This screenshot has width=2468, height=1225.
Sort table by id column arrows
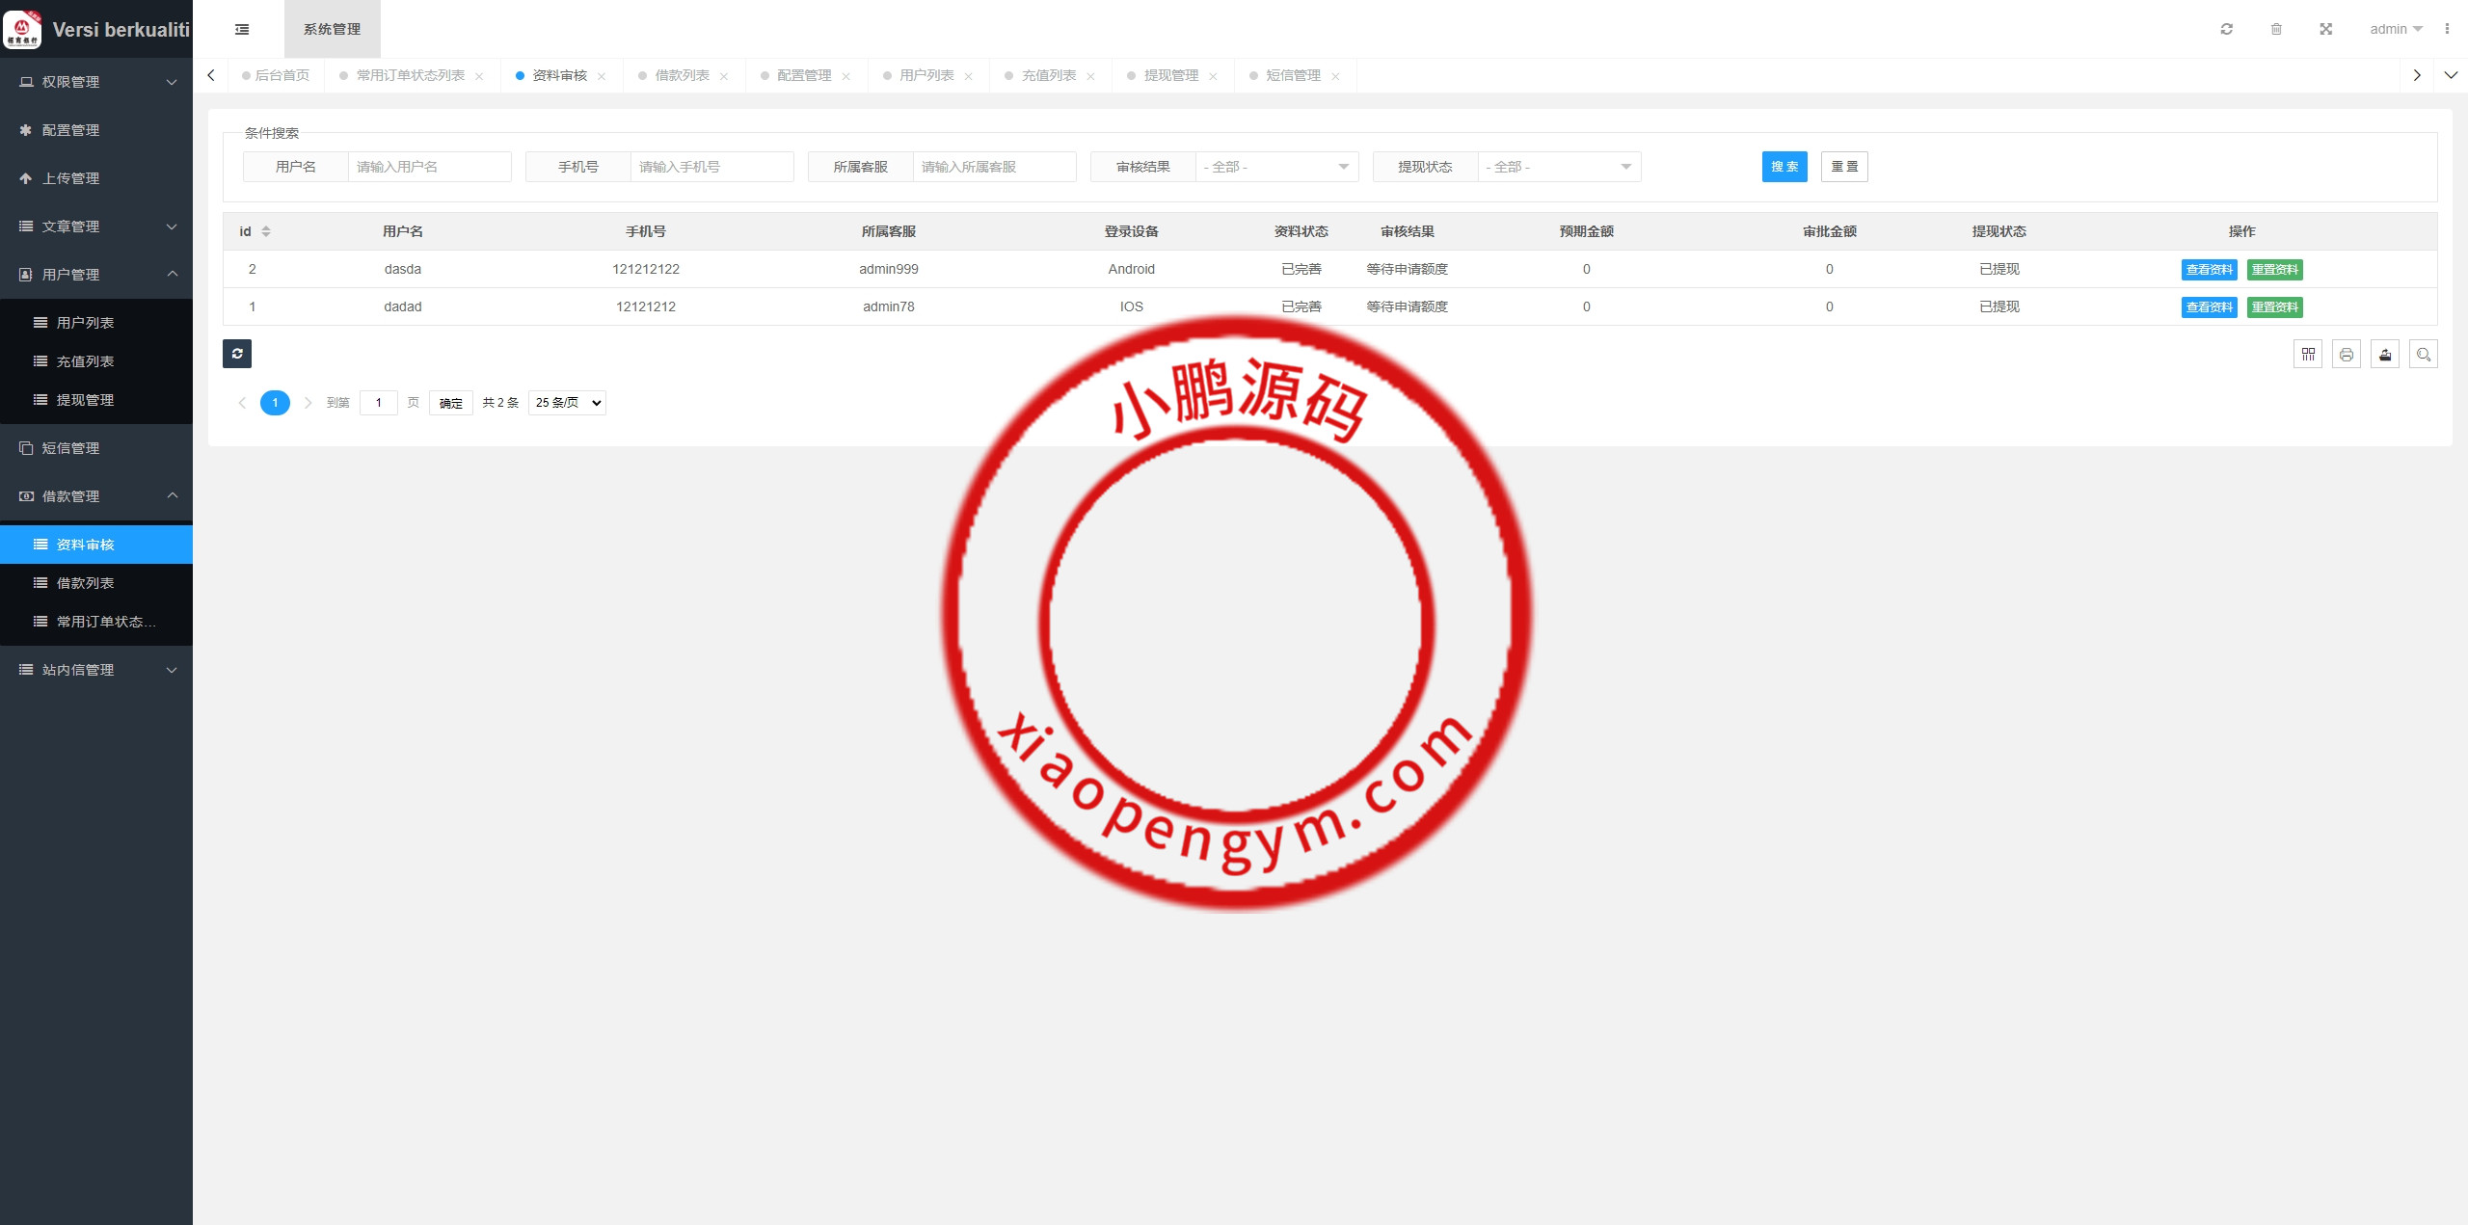pyautogui.click(x=266, y=231)
